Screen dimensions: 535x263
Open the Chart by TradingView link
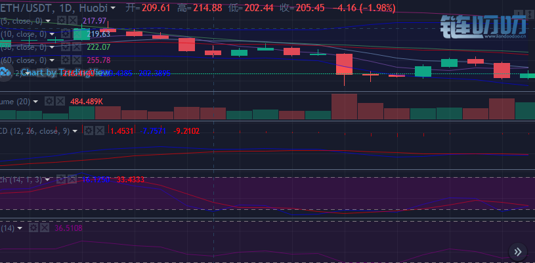pyautogui.click(x=65, y=72)
